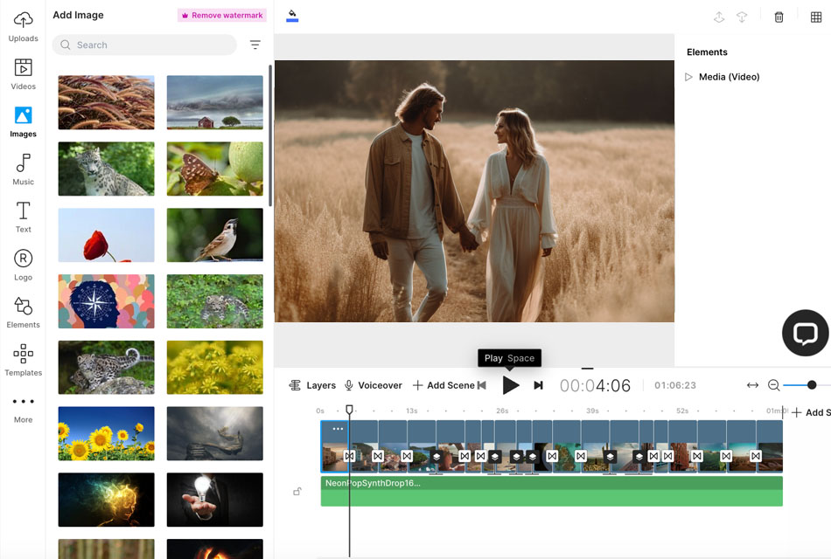
Task: Select the Media (Video) row
Action: pos(723,77)
